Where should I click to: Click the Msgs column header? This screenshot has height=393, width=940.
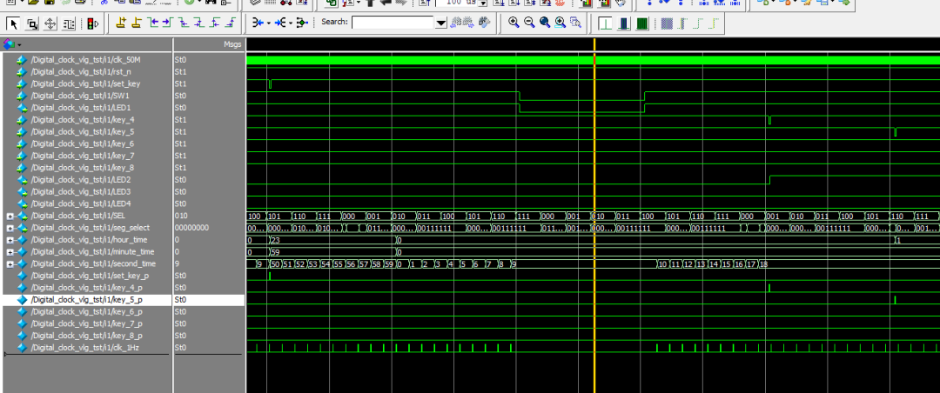click(232, 43)
